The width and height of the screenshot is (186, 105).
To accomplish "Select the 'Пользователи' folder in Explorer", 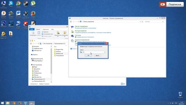I will tap(59, 56).
